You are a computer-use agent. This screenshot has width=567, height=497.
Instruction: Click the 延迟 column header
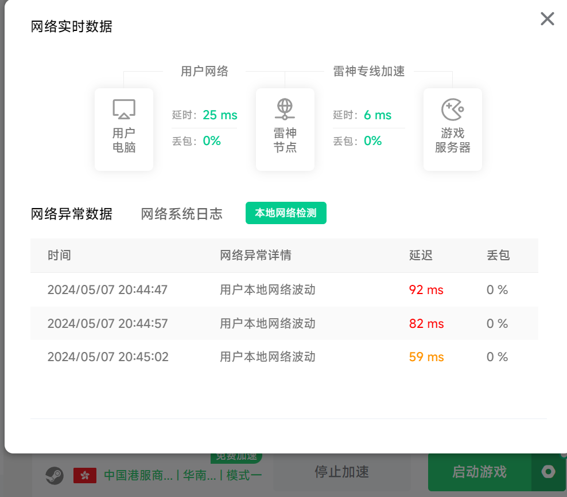point(421,256)
